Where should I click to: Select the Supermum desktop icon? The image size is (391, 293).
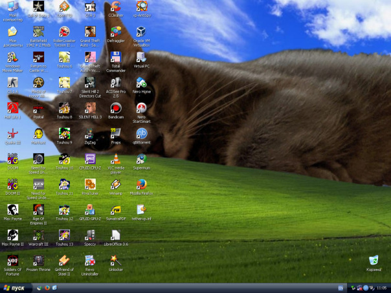coord(141,159)
